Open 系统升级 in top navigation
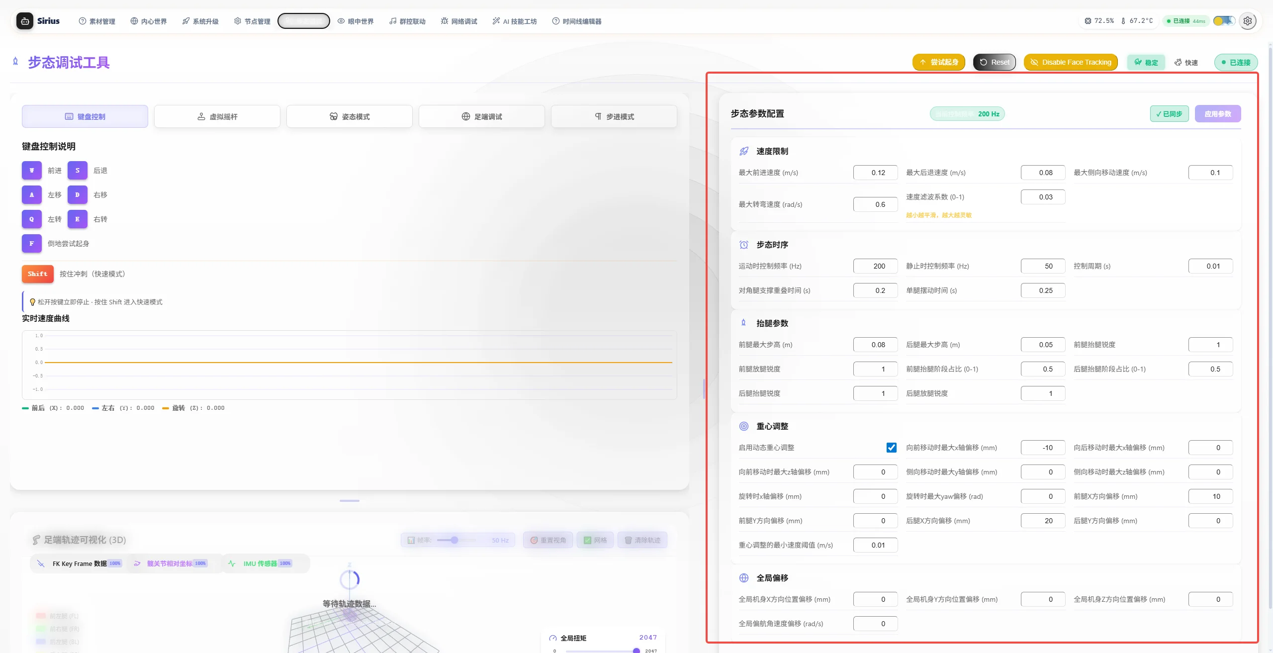The height and width of the screenshot is (653, 1273). pyautogui.click(x=200, y=21)
